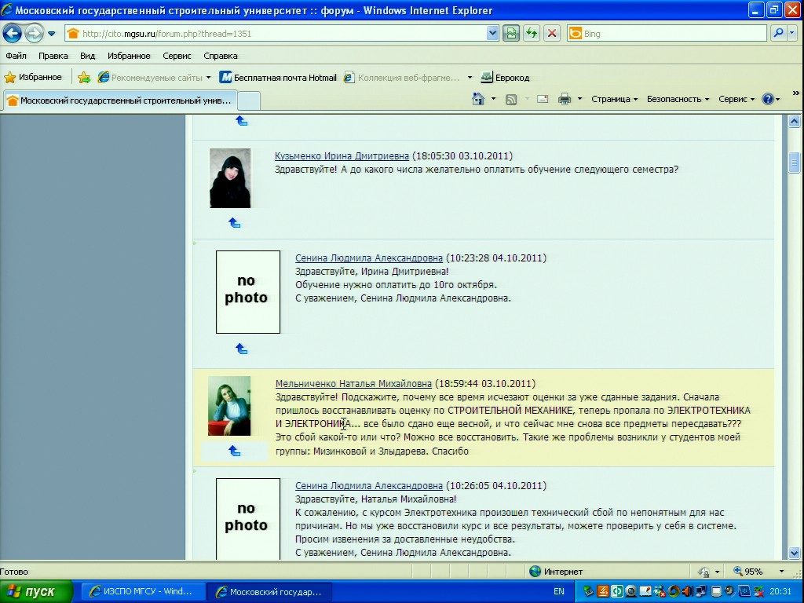Image resolution: width=804 pixels, height=603 pixels.
Task: Click no photo avatar of the 10:23:28 post
Action: pyautogui.click(x=248, y=292)
